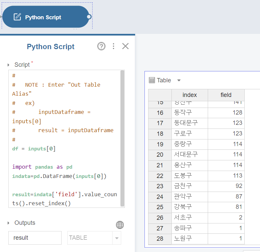Open the Table view dropdown arrow

tap(179, 80)
